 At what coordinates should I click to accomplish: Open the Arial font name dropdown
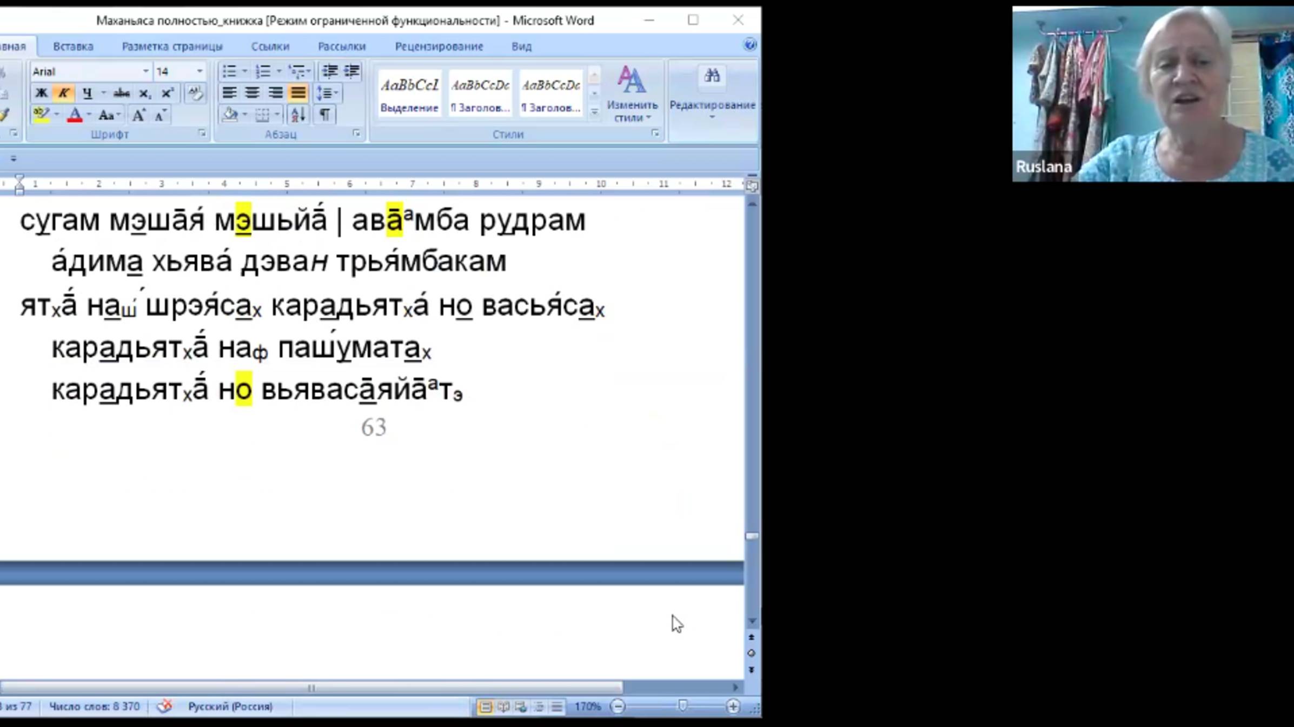pos(145,71)
